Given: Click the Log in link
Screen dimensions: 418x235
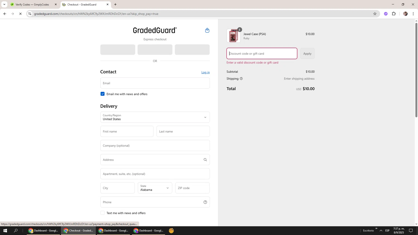Looking at the screenshot, I should (205, 72).
